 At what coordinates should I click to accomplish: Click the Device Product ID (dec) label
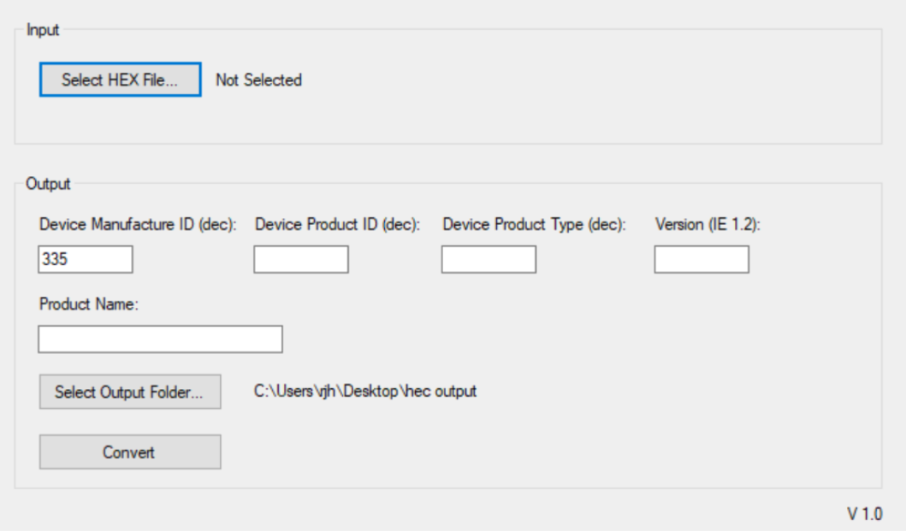[338, 225]
